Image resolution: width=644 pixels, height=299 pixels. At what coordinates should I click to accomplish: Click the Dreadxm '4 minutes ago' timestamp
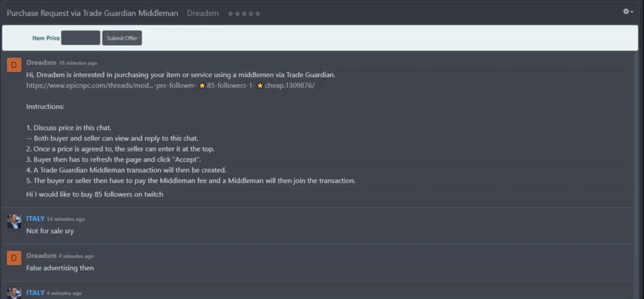tap(77, 256)
